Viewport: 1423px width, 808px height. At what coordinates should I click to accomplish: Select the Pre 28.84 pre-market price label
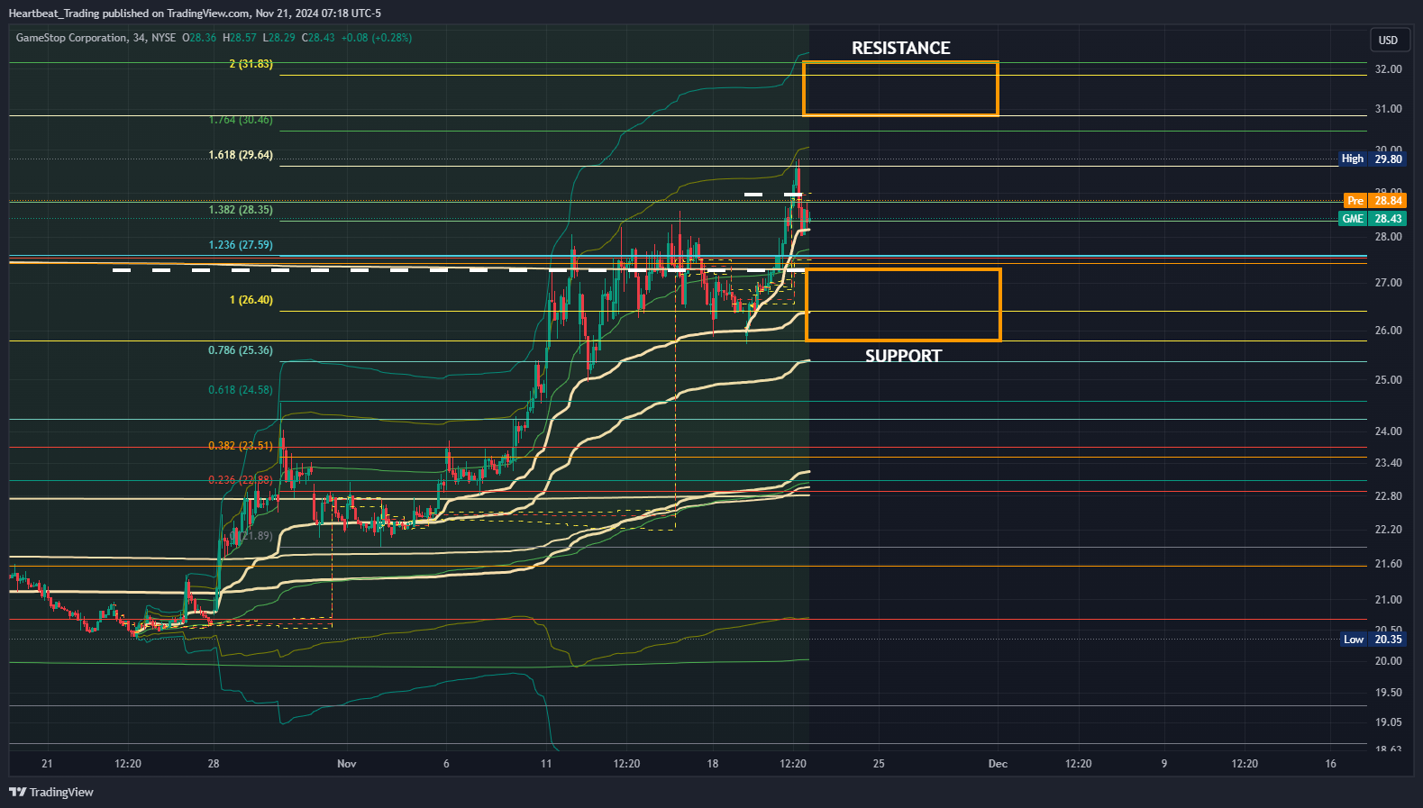pos(1374,201)
